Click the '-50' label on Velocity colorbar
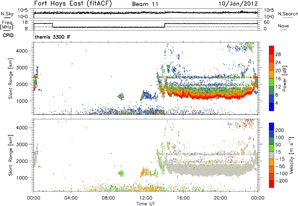Screen dimensions: 298x206 click(280, 166)
